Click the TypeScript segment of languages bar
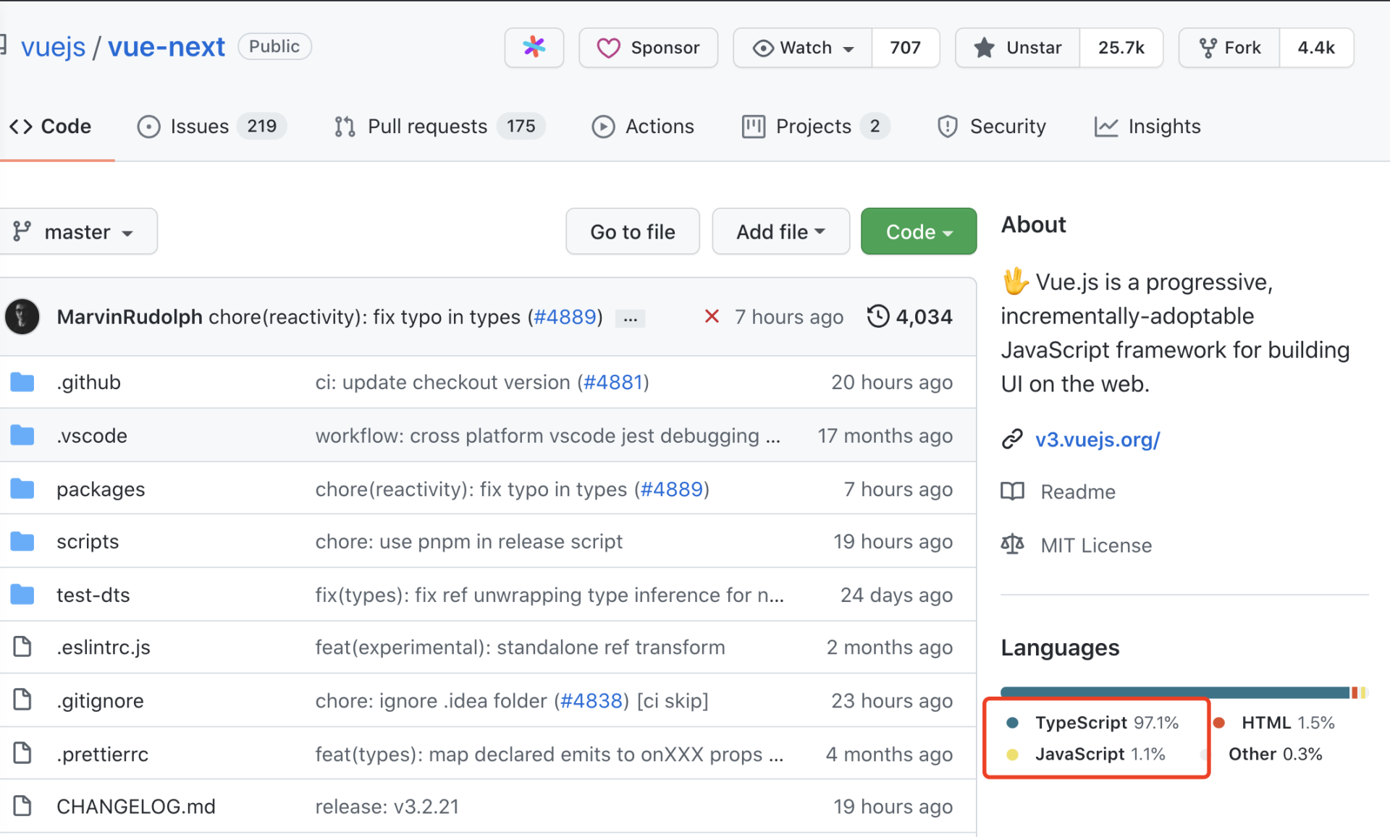 (x=1173, y=692)
